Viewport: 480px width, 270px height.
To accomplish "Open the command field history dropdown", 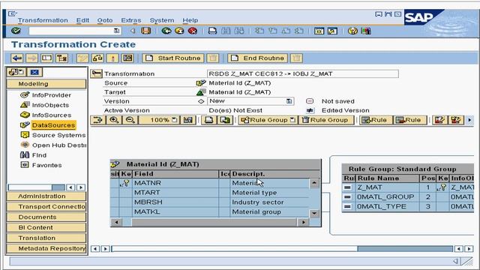I will click(117, 31).
